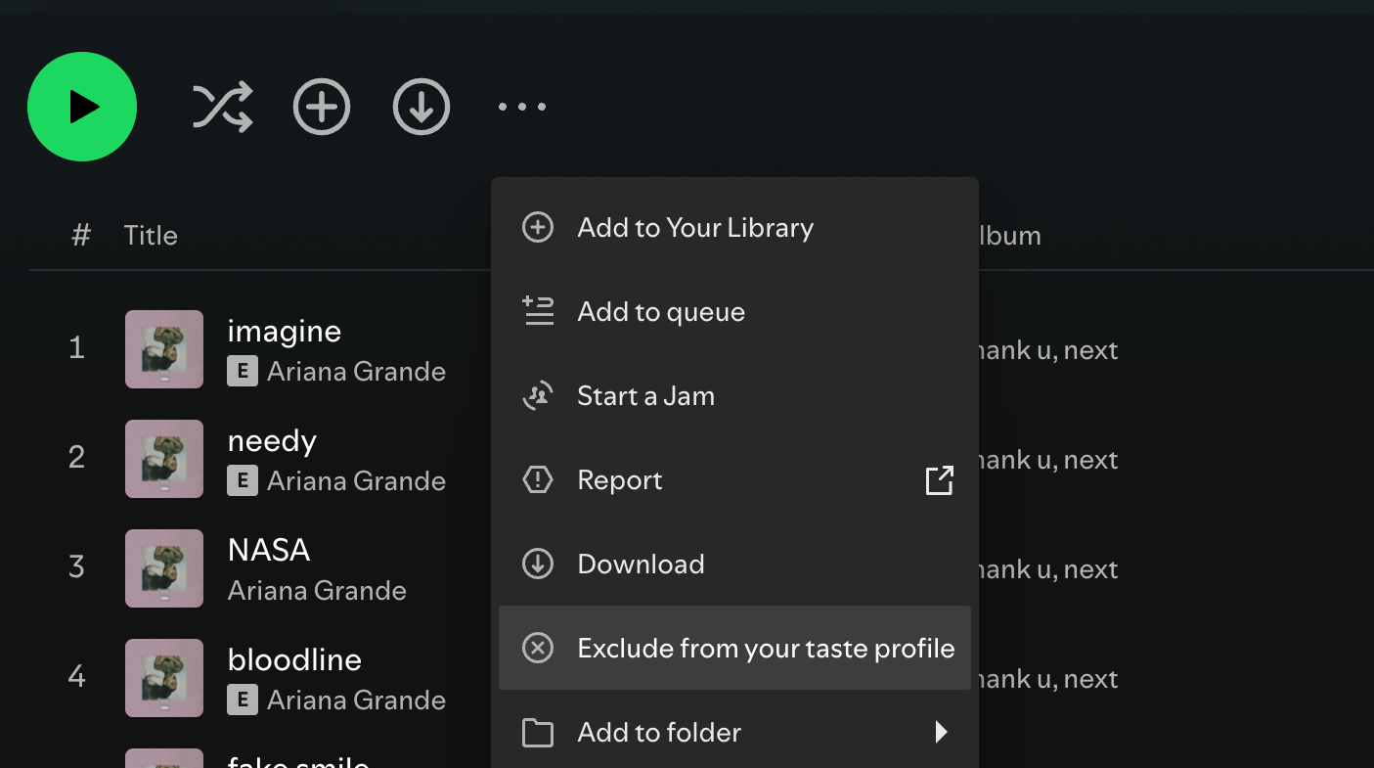Image resolution: width=1374 pixels, height=768 pixels.
Task: Click the X circle icon for Exclude option
Action: (x=538, y=648)
